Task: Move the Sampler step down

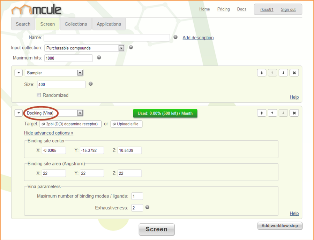Action: point(283,73)
